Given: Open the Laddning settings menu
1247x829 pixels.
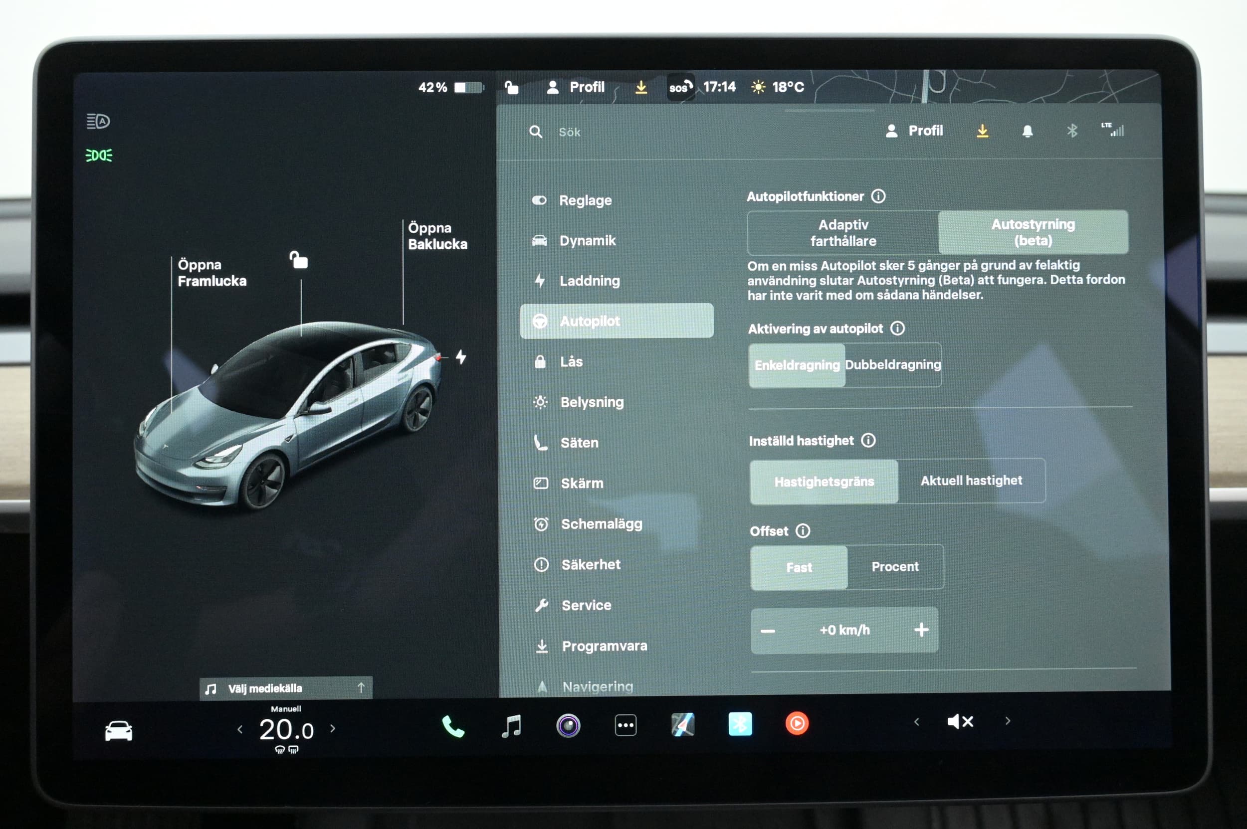Looking at the screenshot, I should pos(590,281).
